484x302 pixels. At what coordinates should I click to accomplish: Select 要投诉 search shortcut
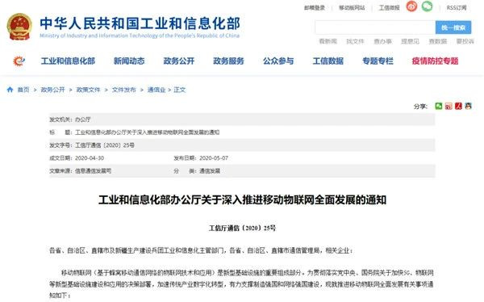tap(465, 41)
